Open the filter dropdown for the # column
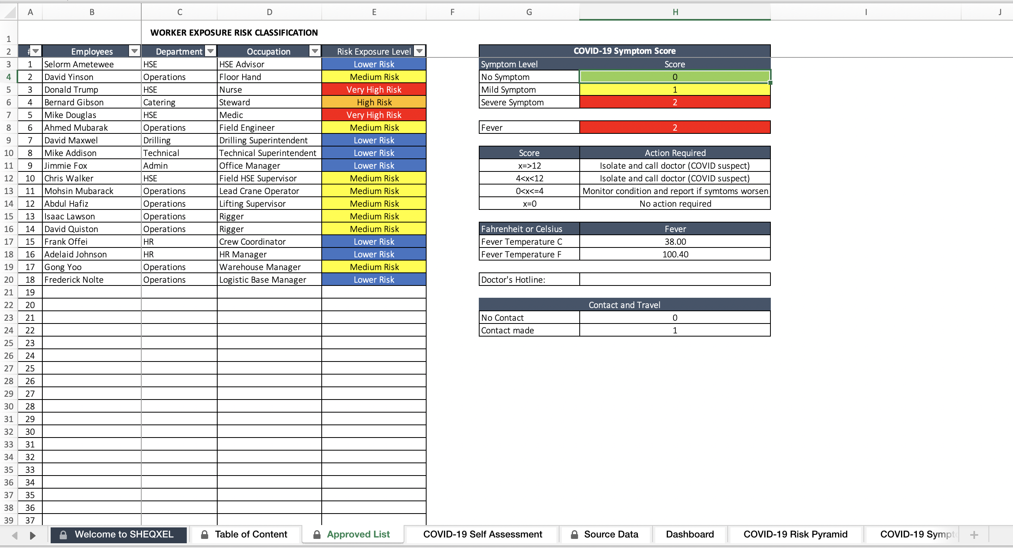 (x=36, y=51)
